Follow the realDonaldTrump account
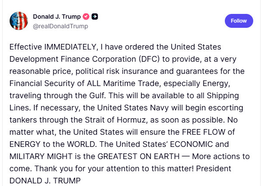The height and width of the screenshot is (186, 265). [239, 20]
